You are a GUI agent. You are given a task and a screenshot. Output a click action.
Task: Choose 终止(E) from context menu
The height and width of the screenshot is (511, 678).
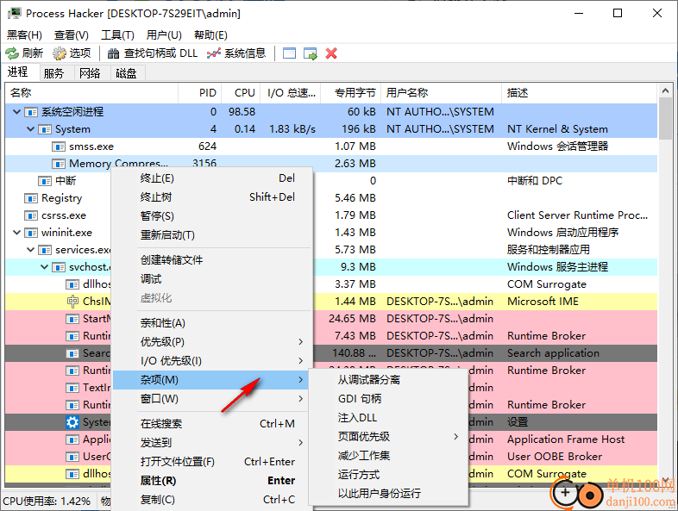212,178
